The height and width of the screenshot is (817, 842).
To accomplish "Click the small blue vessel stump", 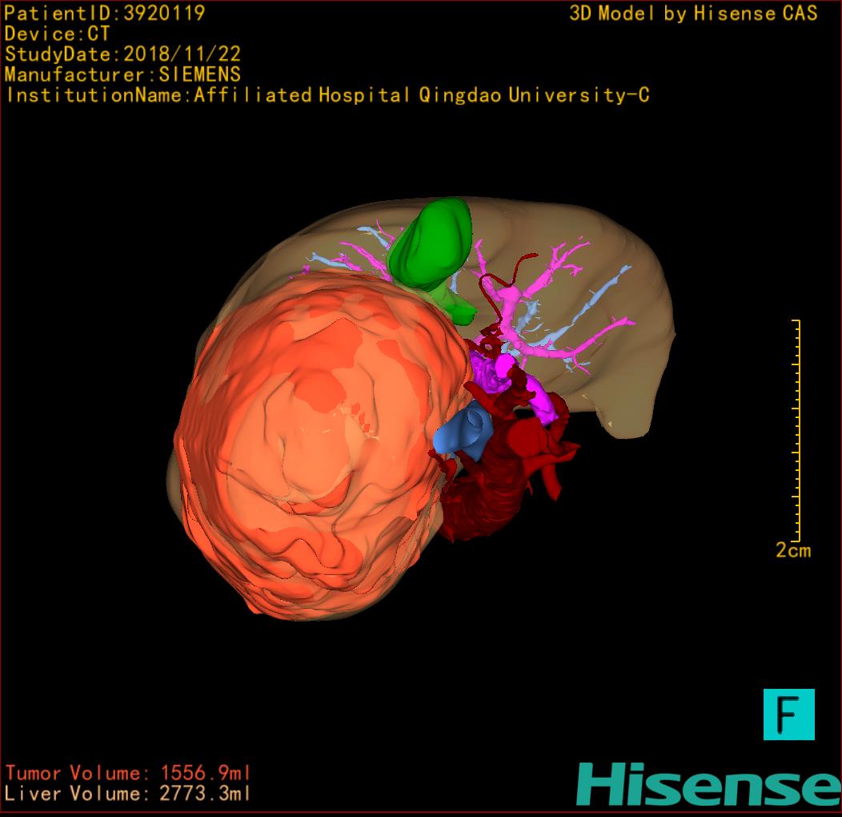I will (x=465, y=433).
